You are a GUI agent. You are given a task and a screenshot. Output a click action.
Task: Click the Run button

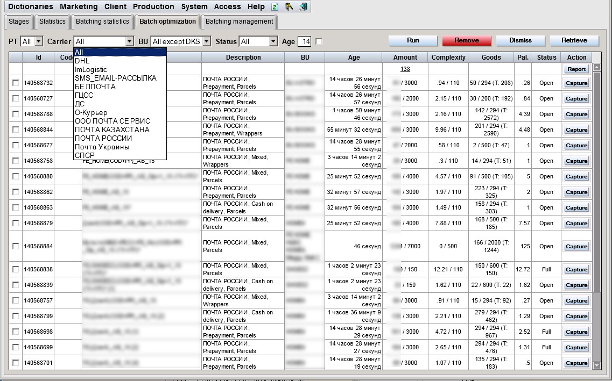tap(413, 40)
